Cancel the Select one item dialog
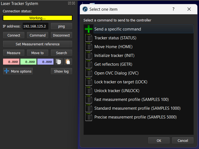Viewport: 199px width, 149px height. pyautogui.click(x=183, y=140)
